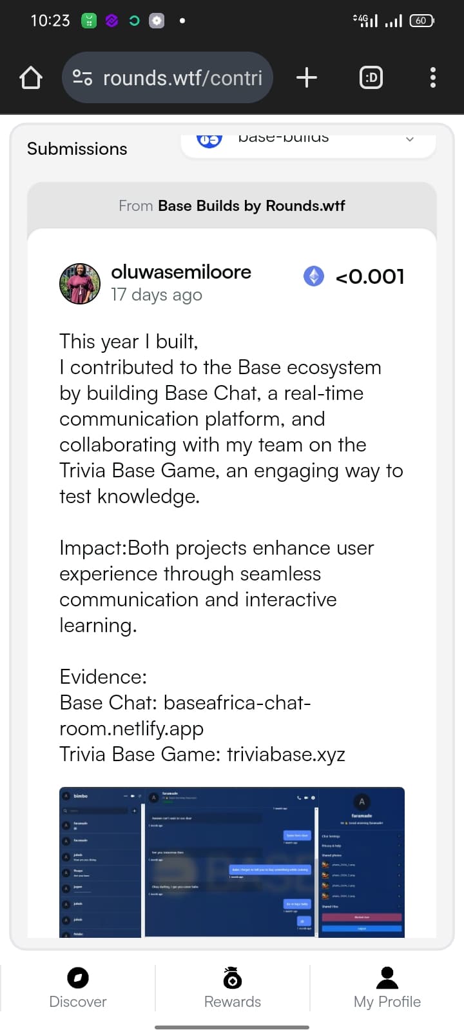This screenshot has height=1032, width=464.
Task: Expand the base-builds round selector dropdown
Action: pyautogui.click(x=308, y=140)
